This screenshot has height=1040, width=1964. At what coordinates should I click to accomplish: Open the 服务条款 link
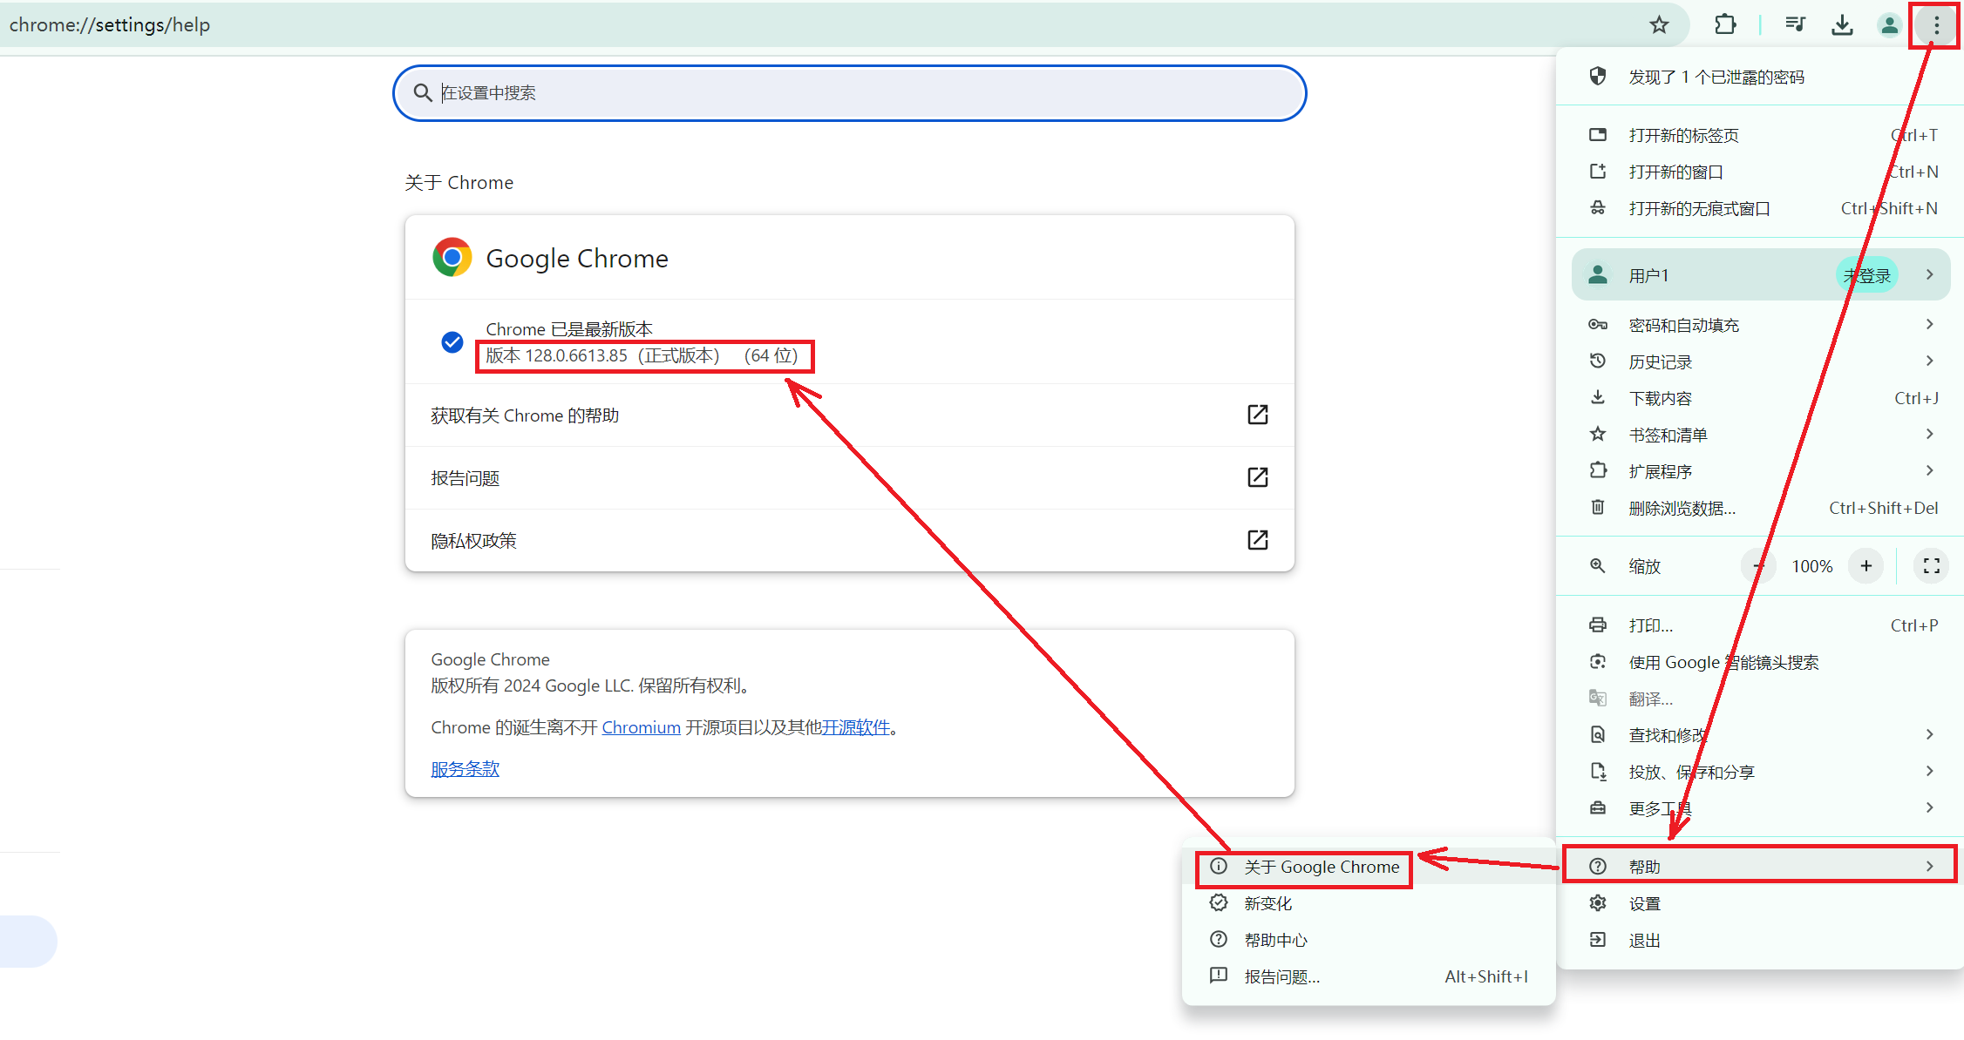[x=465, y=769]
